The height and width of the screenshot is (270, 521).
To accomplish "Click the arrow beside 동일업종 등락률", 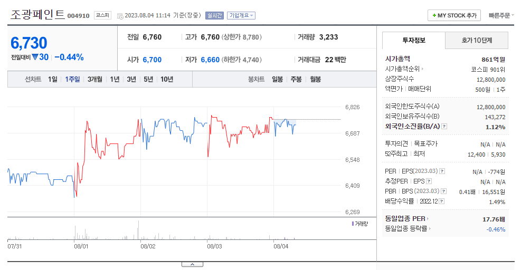I will point(430,229).
